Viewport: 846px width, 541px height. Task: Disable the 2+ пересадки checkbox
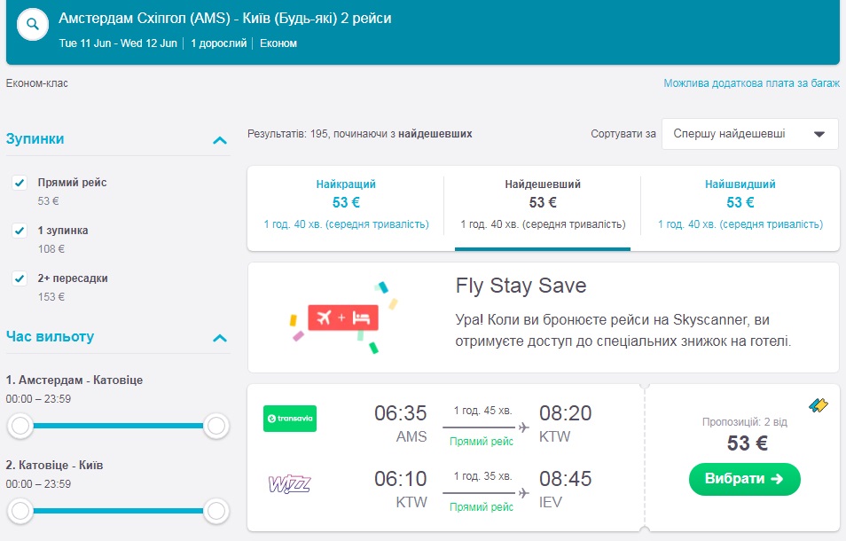pyautogui.click(x=20, y=278)
